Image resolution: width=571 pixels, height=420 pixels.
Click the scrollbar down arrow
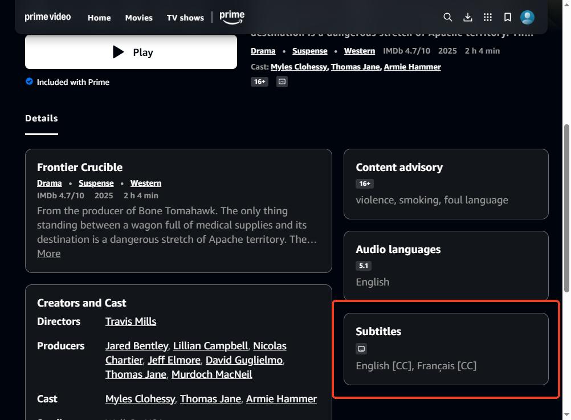(x=566, y=415)
